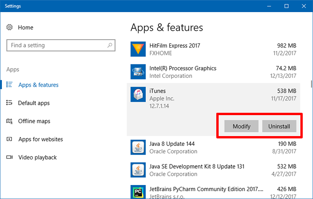Click the Home gear icon
The image size is (313, 199).
(9, 27)
